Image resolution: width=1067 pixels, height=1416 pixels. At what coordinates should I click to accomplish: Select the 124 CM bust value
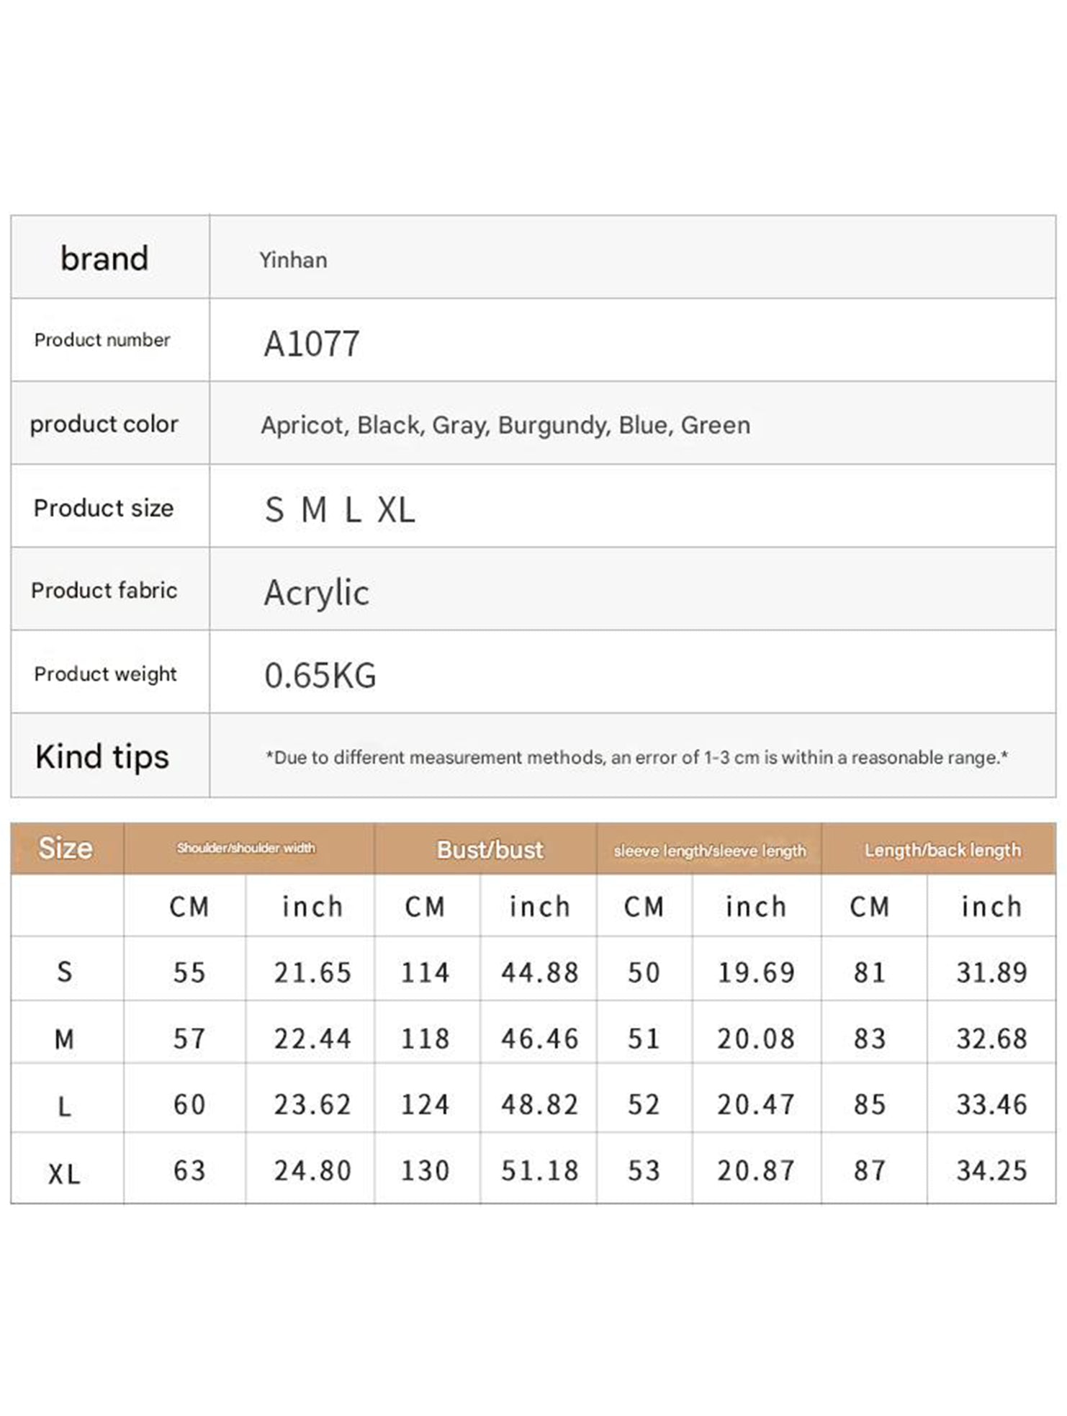(x=425, y=1105)
